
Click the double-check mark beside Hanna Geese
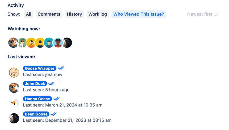(57, 99)
